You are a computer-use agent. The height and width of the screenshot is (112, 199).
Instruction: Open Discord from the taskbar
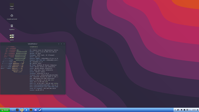[35, 110]
